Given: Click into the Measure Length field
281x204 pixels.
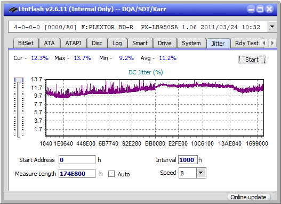Looking at the screenshot, I should tap(77, 174).
